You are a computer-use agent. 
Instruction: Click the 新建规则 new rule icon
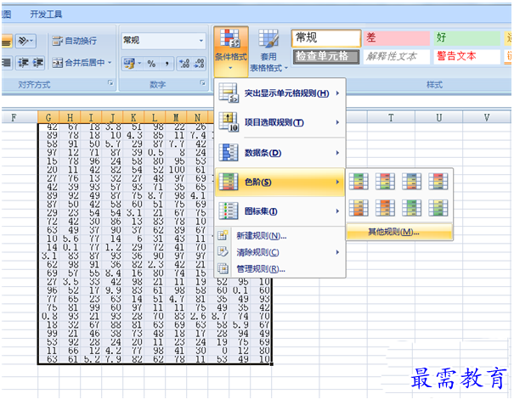point(223,235)
